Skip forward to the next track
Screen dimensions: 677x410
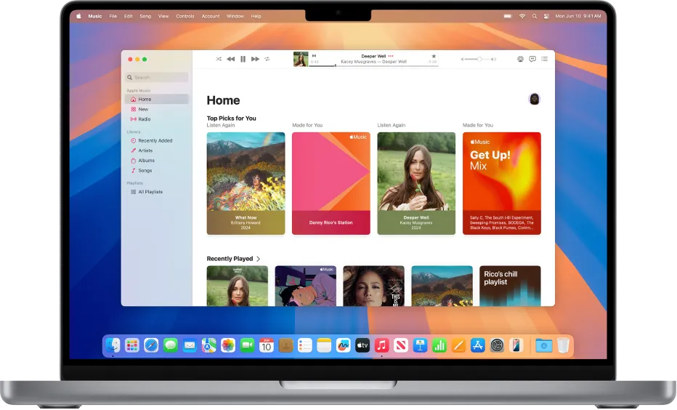point(255,59)
